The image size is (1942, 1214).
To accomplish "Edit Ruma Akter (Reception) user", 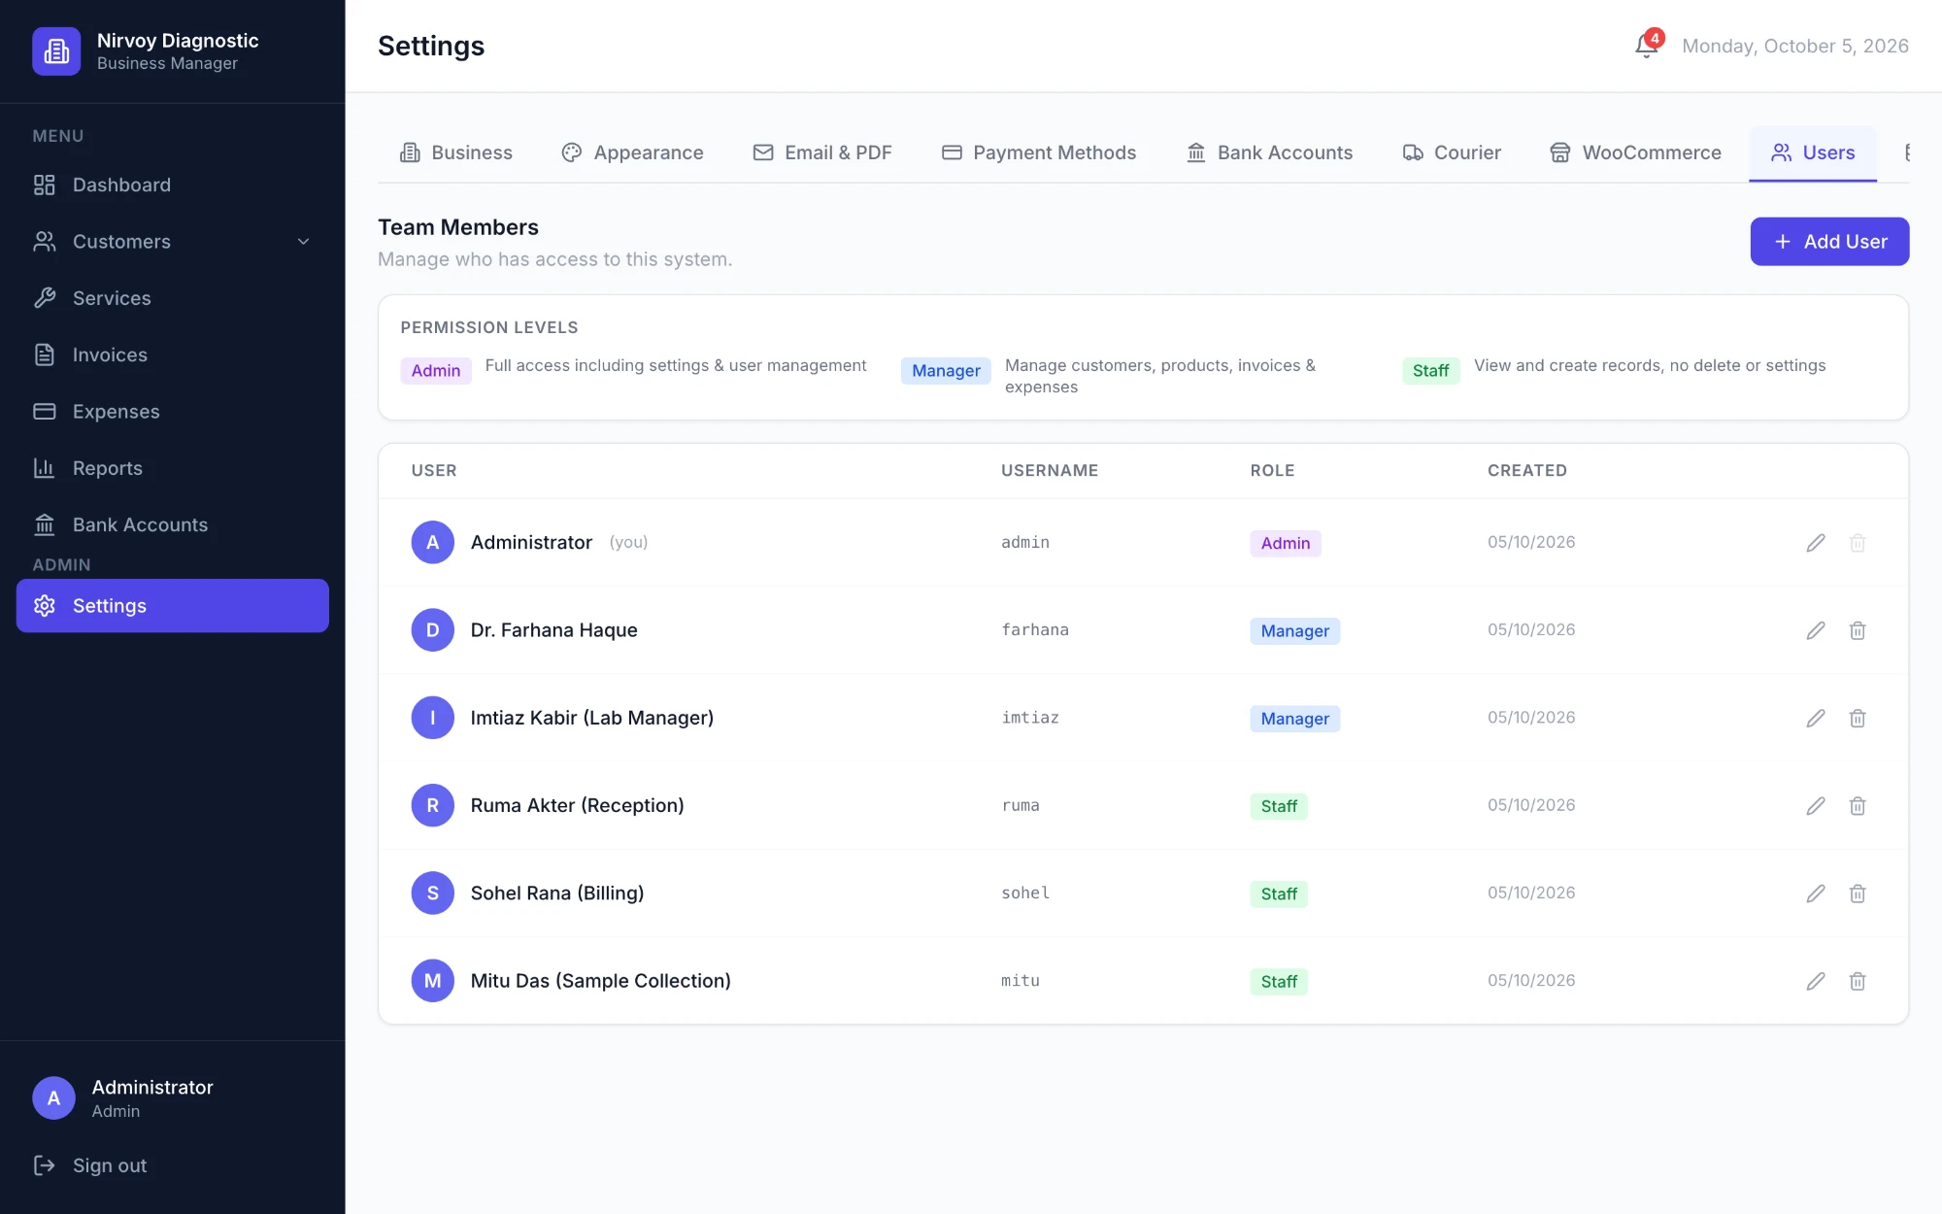I will pyautogui.click(x=1816, y=805).
